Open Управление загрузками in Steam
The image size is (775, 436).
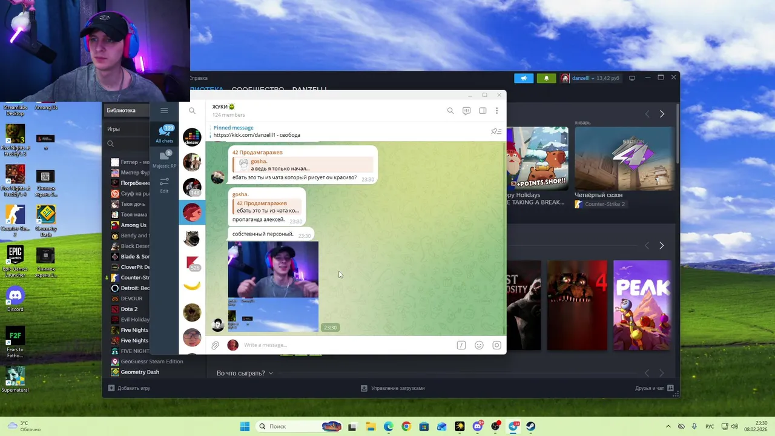click(x=393, y=388)
